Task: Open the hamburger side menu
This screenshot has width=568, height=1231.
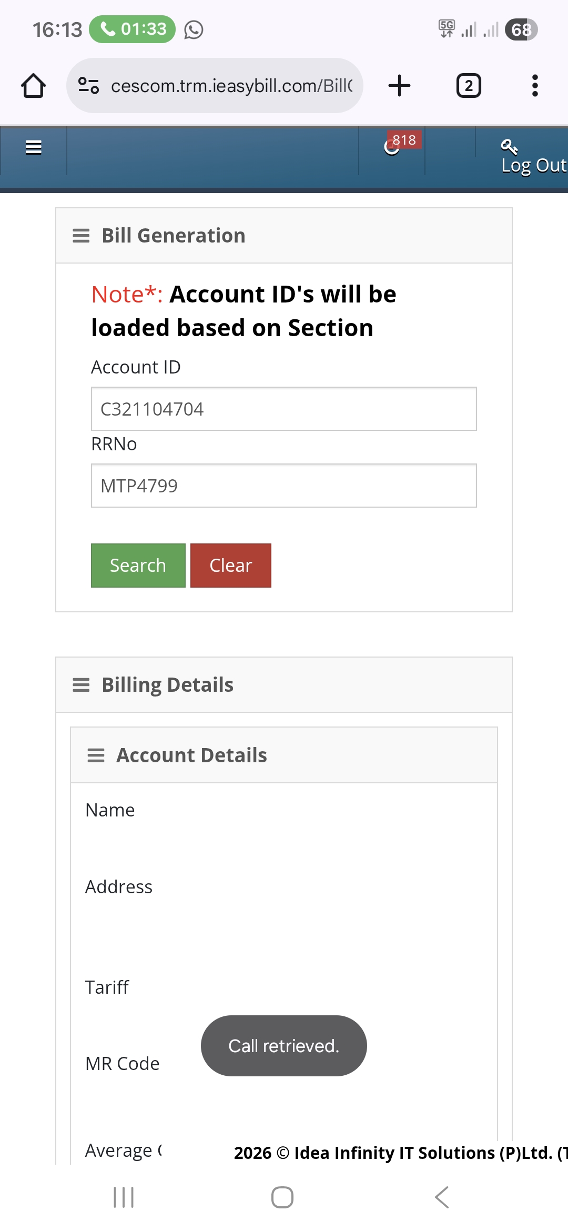Action: pos(34,148)
